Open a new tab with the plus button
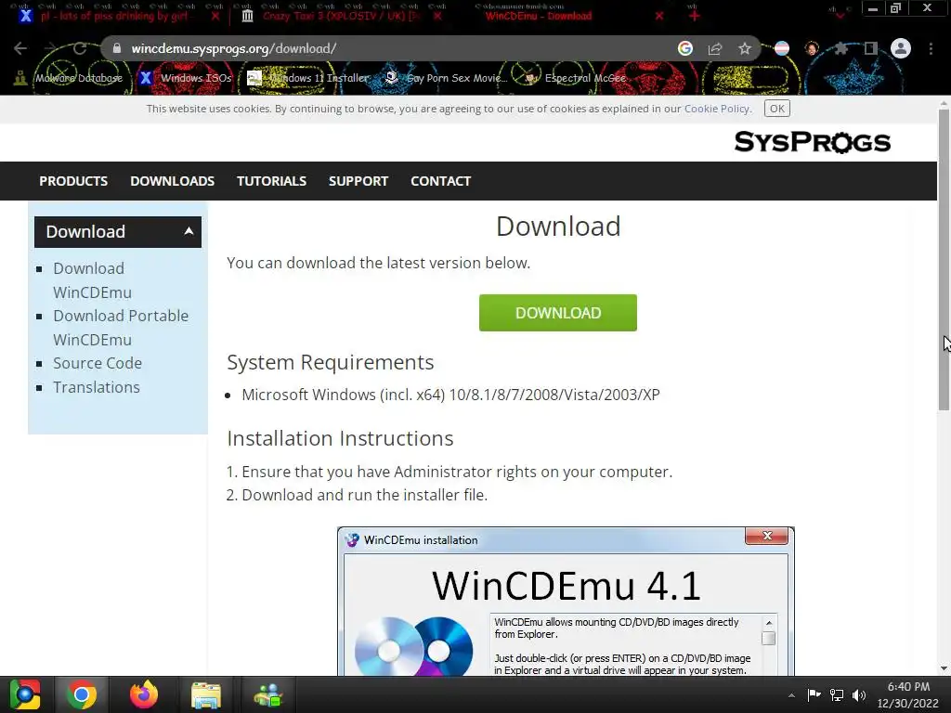The image size is (951, 713). 695,16
